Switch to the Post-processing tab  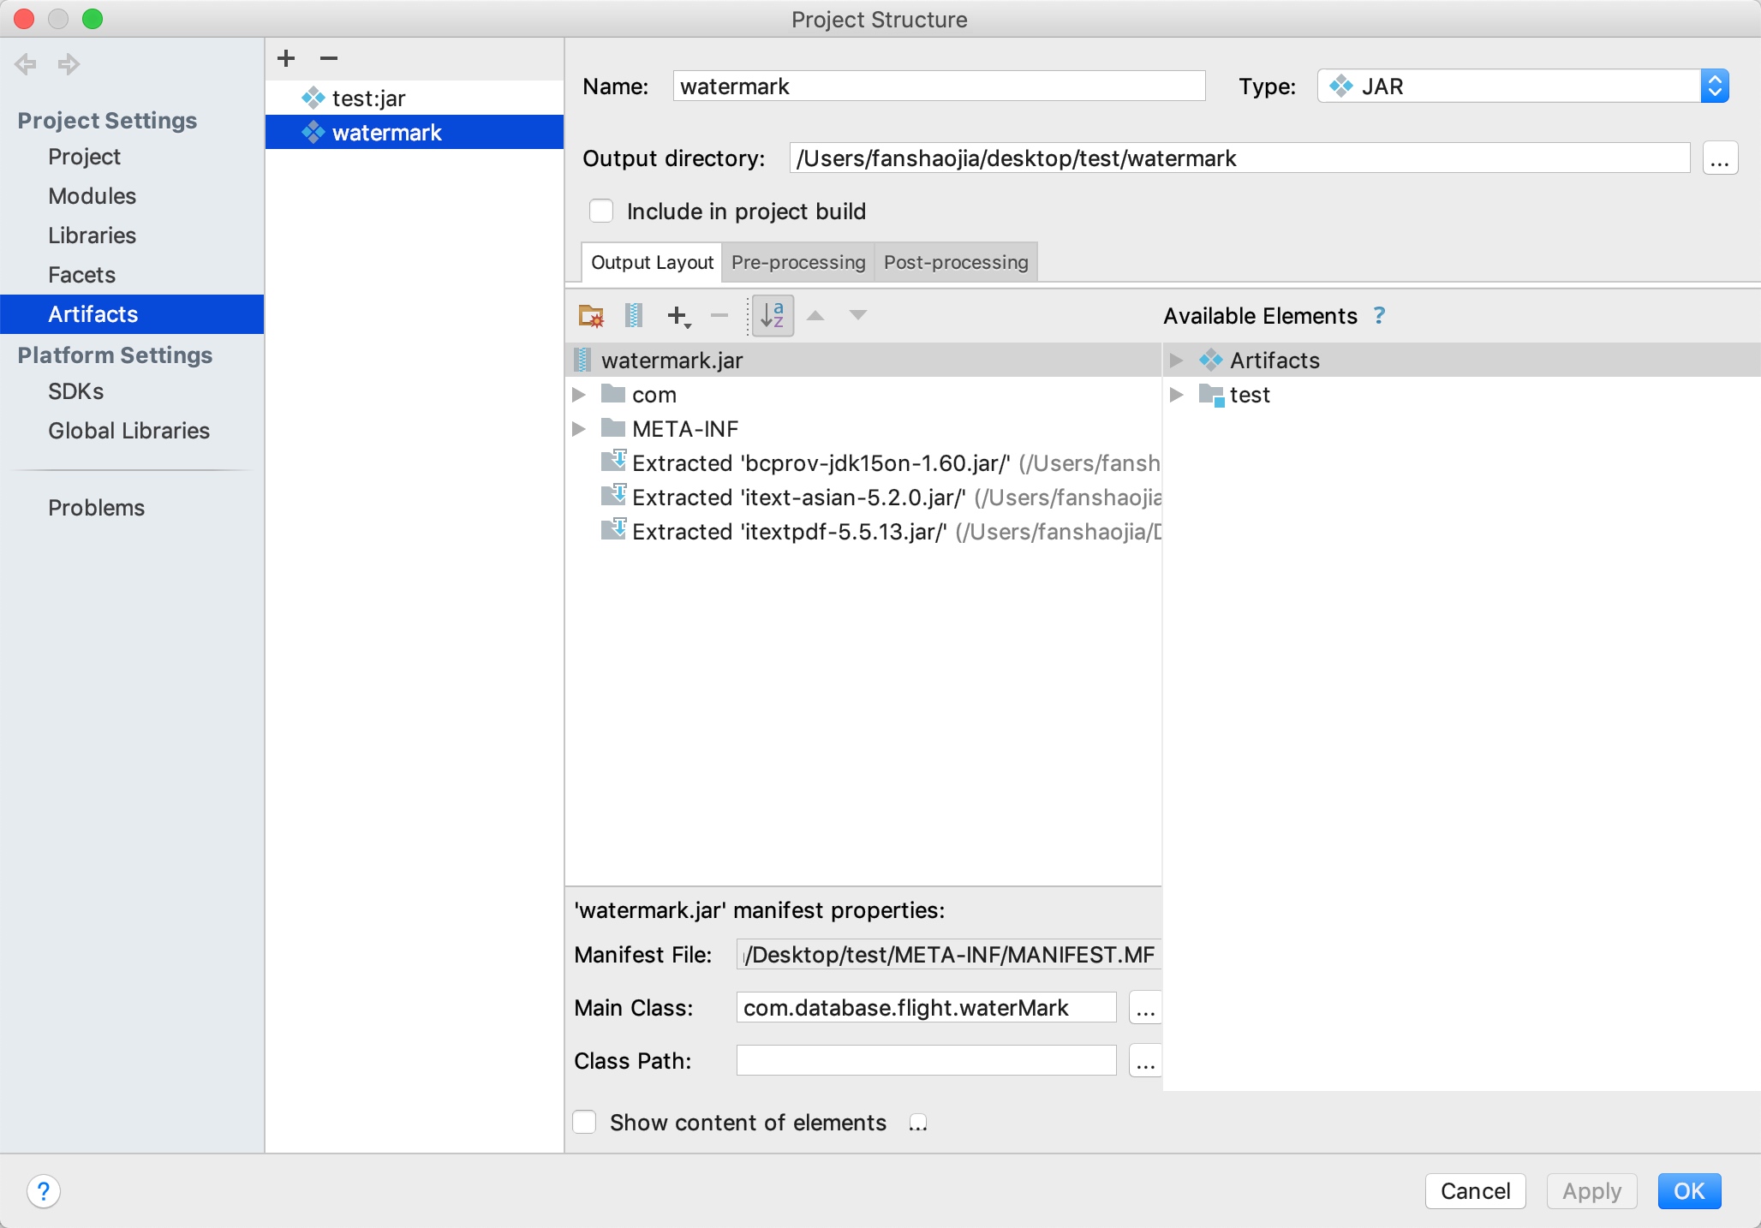tap(955, 262)
